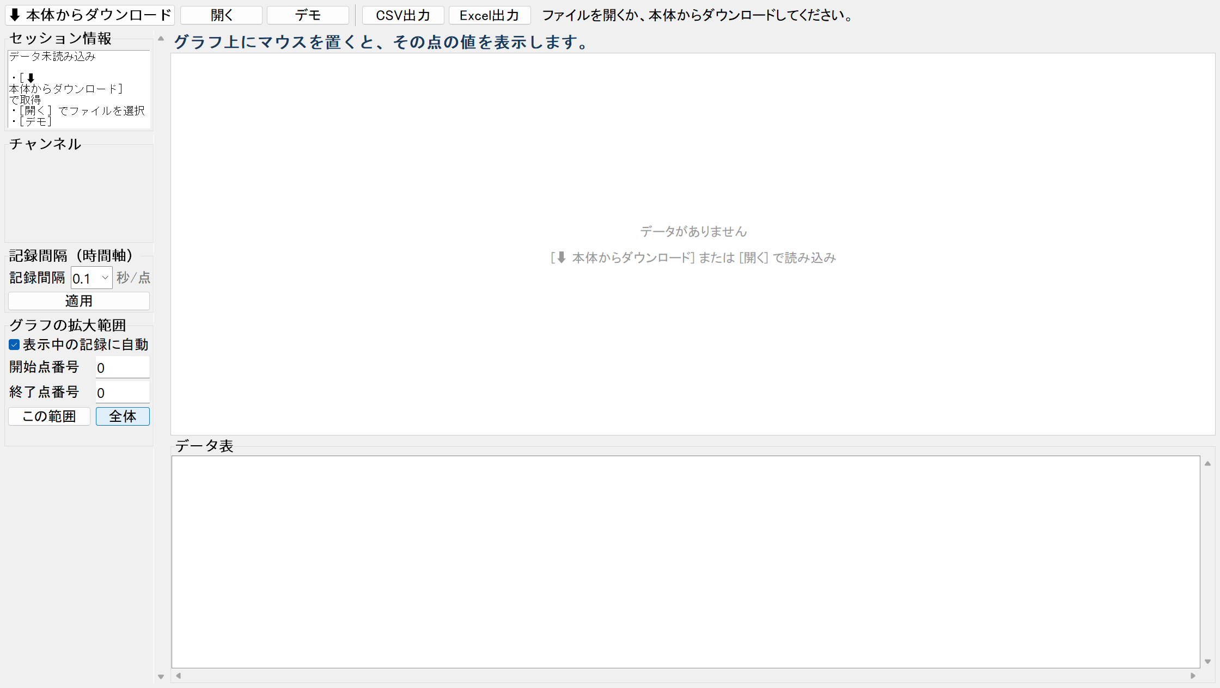
Task: Click the 本体からダウンロード toolbar button
Action: click(90, 15)
